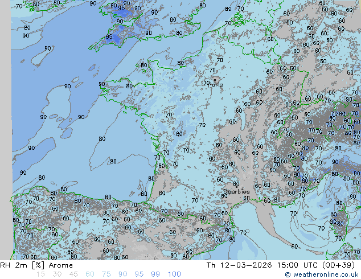Click the weatheronline.co.uk copyright text

point(322,274)
